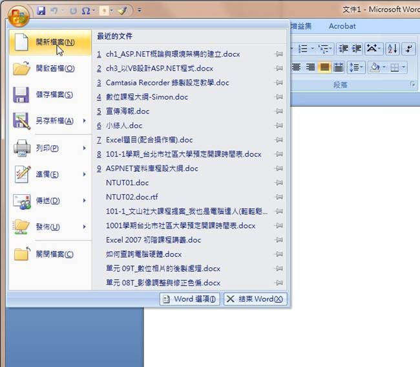Viewport: 420px width, 367px height.
Task: Click the multilevel list icon in ribbon
Action: pos(324,49)
